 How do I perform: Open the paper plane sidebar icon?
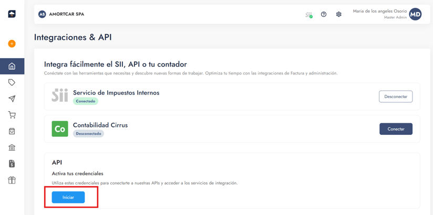pyautogui.click(x=12, y=99)
